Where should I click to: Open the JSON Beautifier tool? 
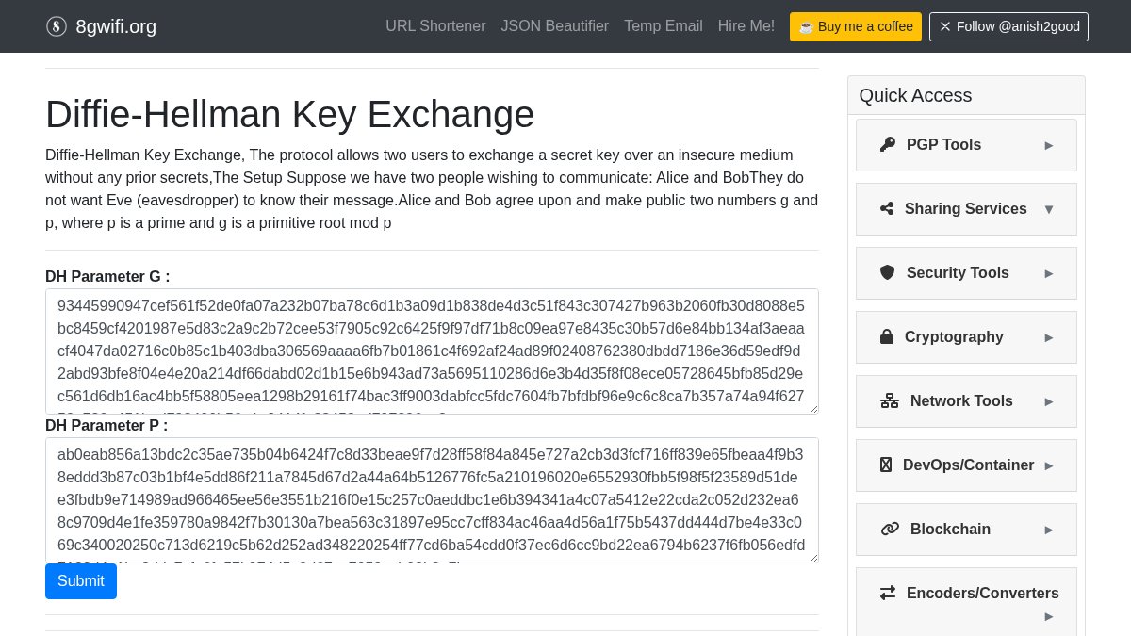pyautogui.click(x=554, y=26)
